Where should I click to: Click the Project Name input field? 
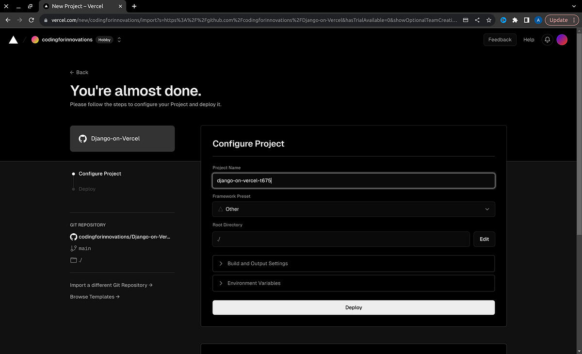coord(354,180)
